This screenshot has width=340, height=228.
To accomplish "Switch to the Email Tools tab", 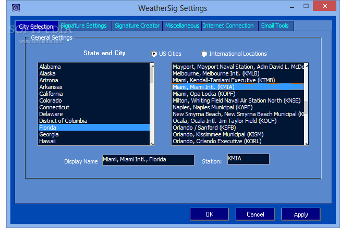I will (x=275, y=26).
